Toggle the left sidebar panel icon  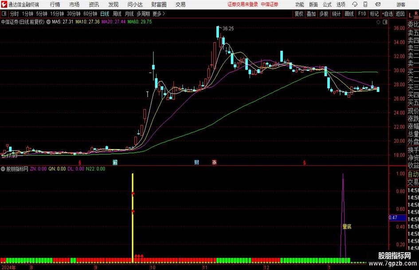[x=4, y=14]
